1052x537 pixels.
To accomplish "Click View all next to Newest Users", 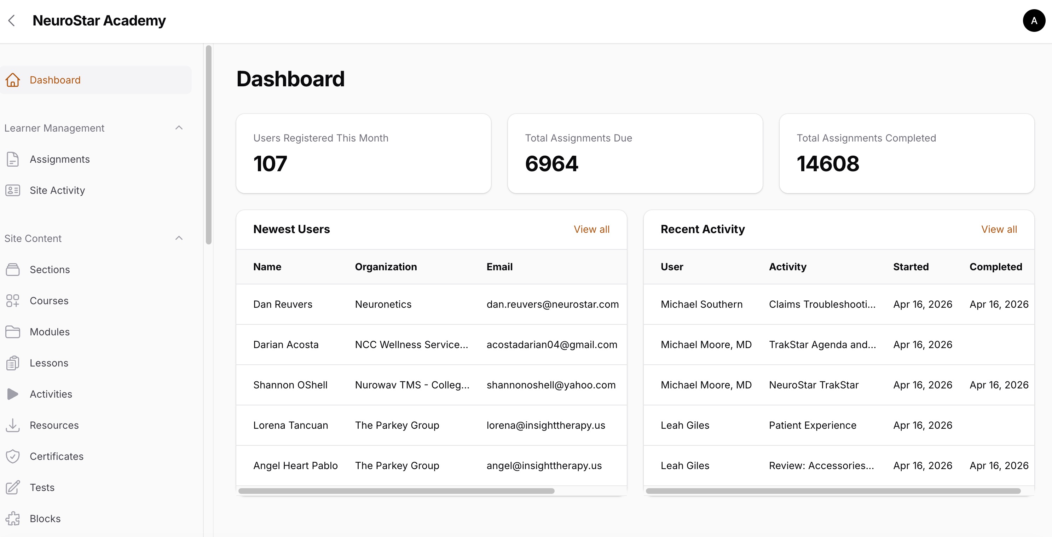I will pos(592,229).
